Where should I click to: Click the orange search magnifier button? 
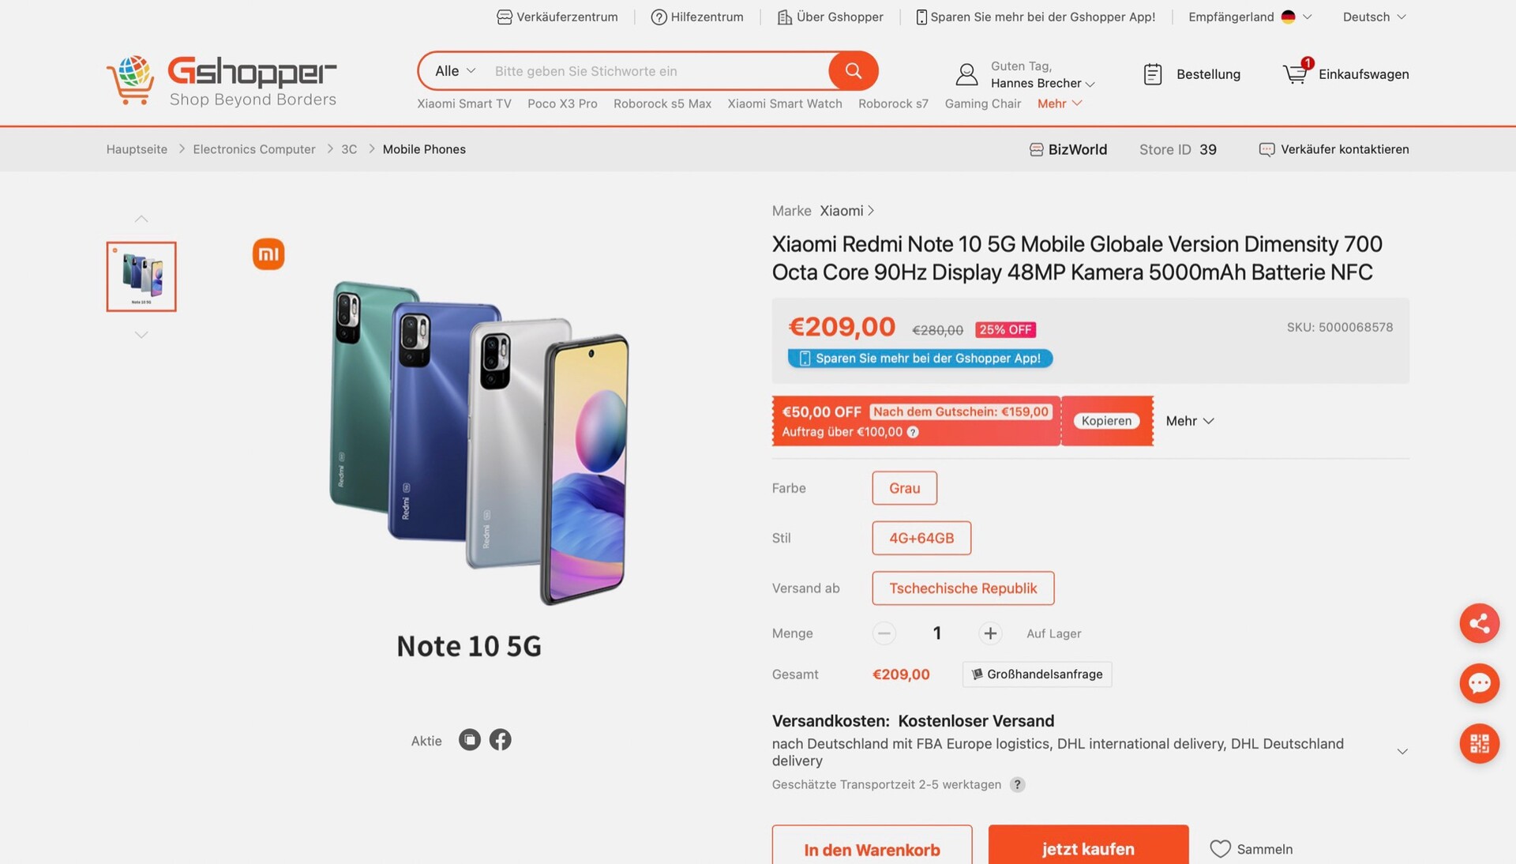point(853,71)
